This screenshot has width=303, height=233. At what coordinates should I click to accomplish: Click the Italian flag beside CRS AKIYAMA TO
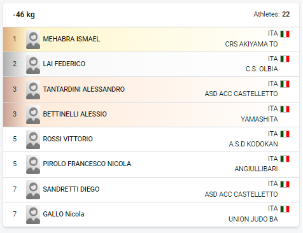pos(285,34)
